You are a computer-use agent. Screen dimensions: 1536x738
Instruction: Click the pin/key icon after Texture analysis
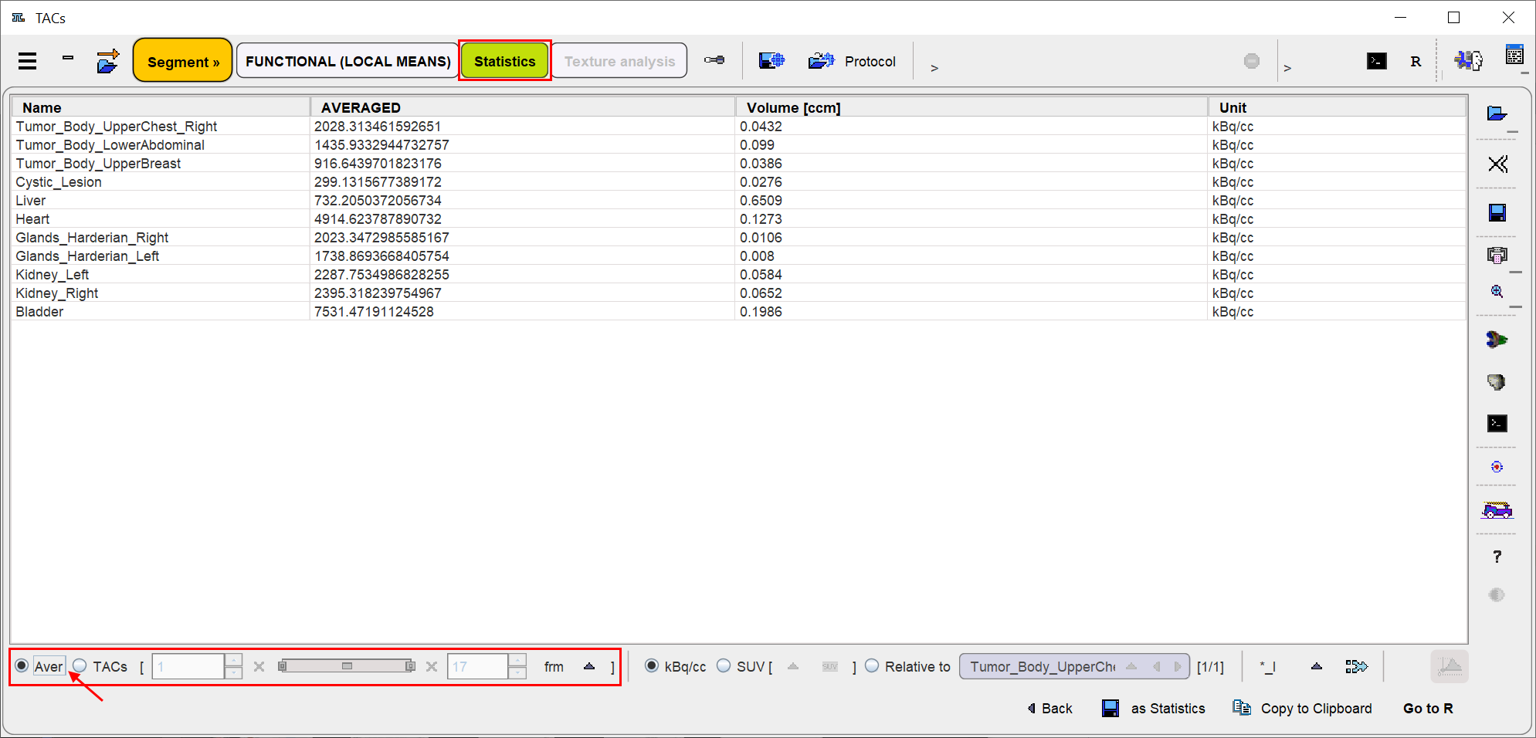pos(714,60)
